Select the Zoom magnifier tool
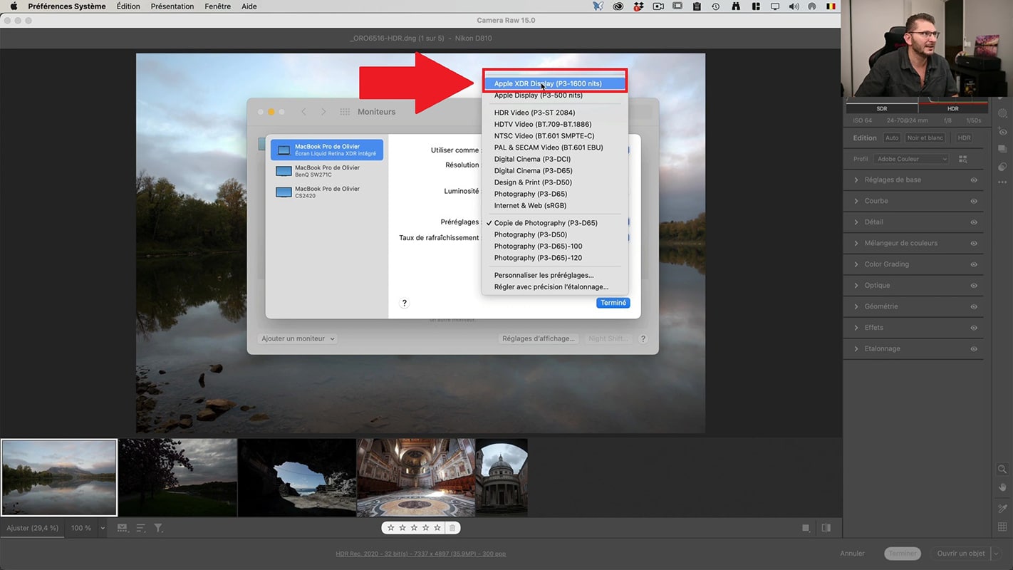Viewport: 1013px width, 570px height. 1002,469
